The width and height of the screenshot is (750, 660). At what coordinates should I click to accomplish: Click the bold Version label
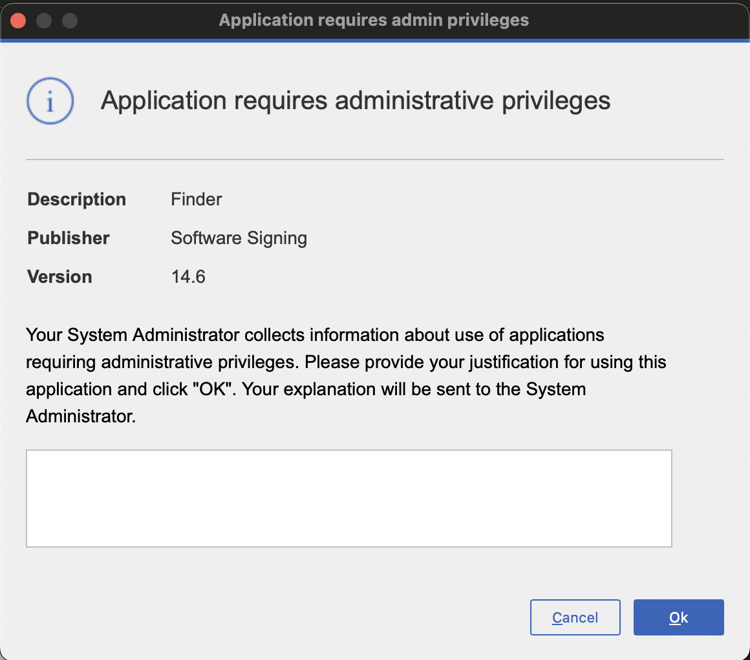pyautogui.click(x=59, y=276)
